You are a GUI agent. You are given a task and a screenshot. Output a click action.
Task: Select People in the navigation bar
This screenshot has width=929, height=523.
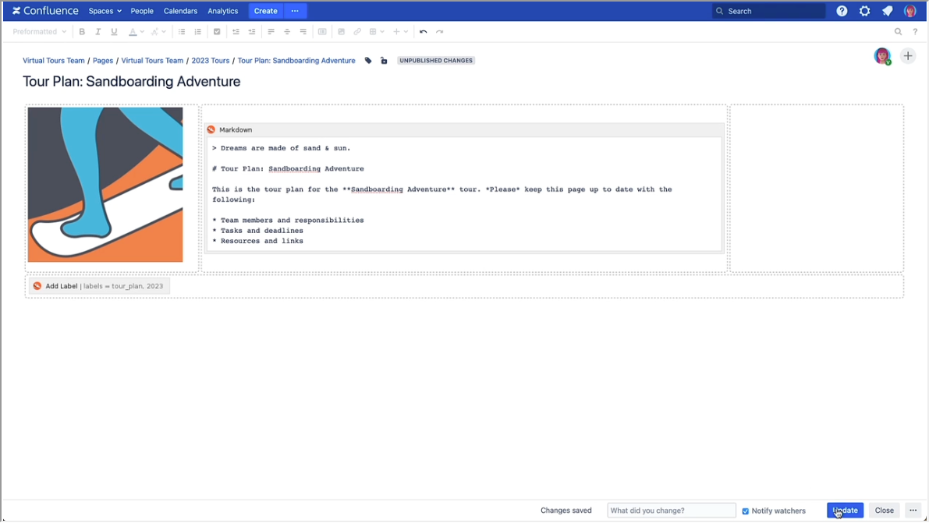[x=141, y=11]
